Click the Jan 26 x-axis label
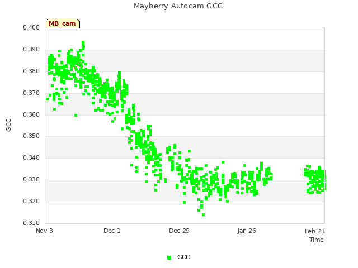 coord(247,231)
